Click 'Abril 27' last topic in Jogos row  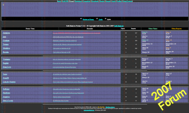(145, 74)
